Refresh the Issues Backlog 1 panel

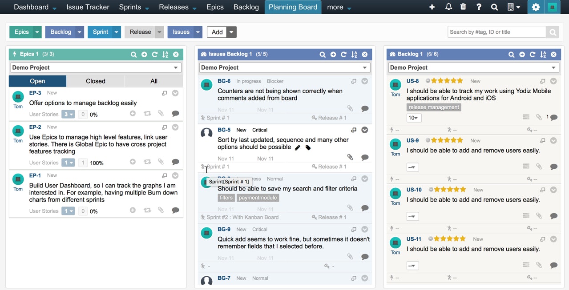(x=343, y=54)
